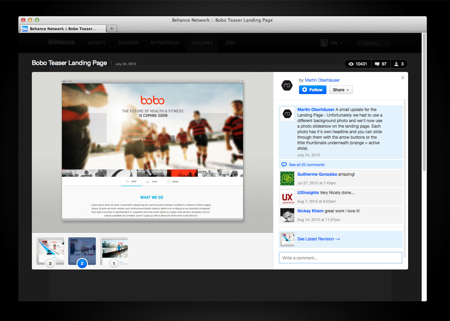Screen dimensions: 450x321
Task: Select revision 1 thumbnail
Action: pos(114,251)
